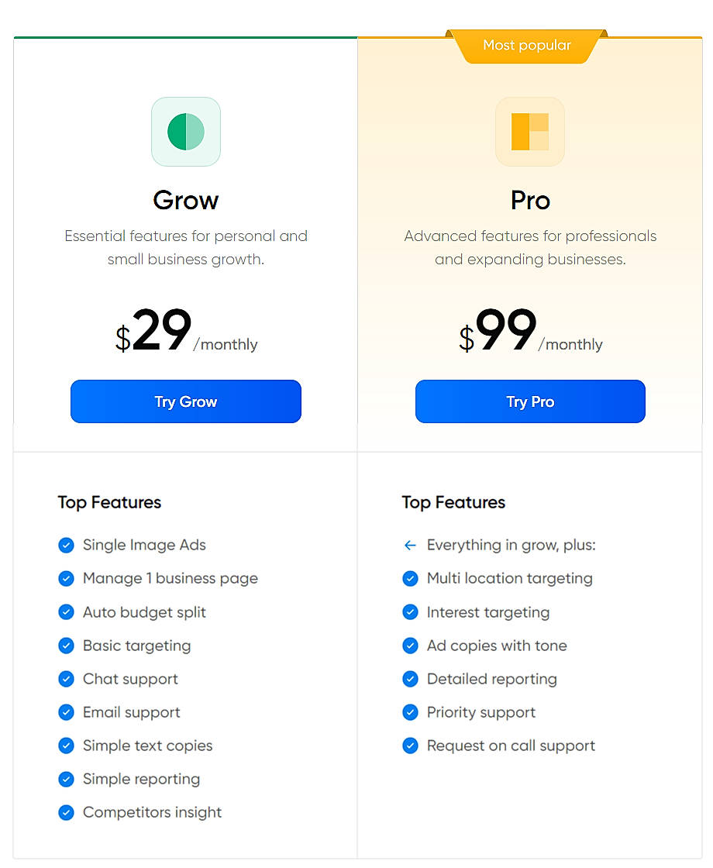Click the Pro plan orange grid icon
The width and height of the screenshot is (713, 868).
pyautogui.click(x=530, y=132)
